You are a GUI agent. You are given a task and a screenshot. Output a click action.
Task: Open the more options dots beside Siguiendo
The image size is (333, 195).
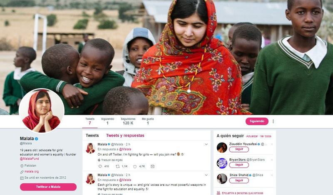tap(273, 121)
